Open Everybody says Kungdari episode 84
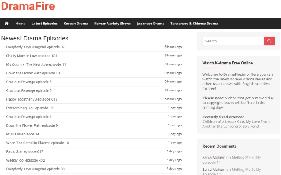 (x=35, y=47)
